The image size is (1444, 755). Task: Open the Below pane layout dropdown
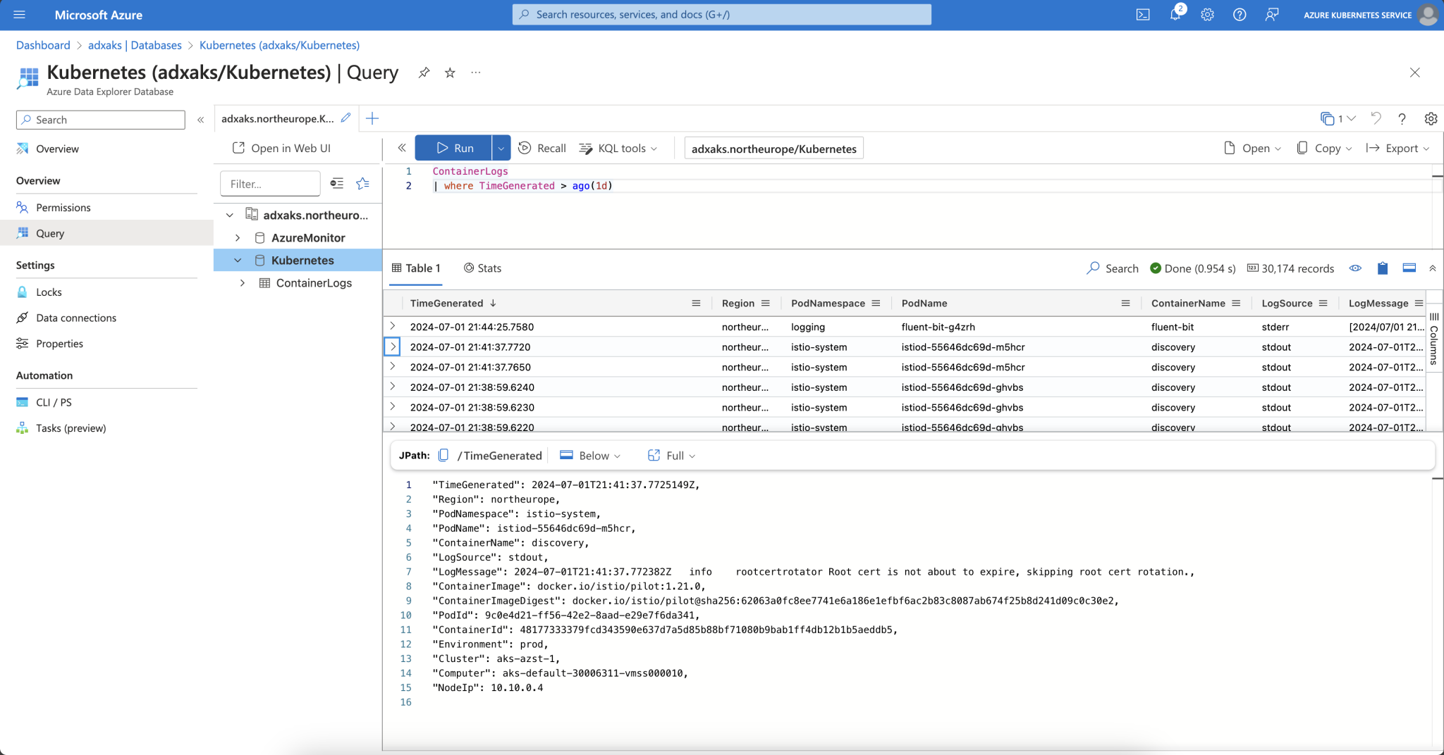(592, 455)
